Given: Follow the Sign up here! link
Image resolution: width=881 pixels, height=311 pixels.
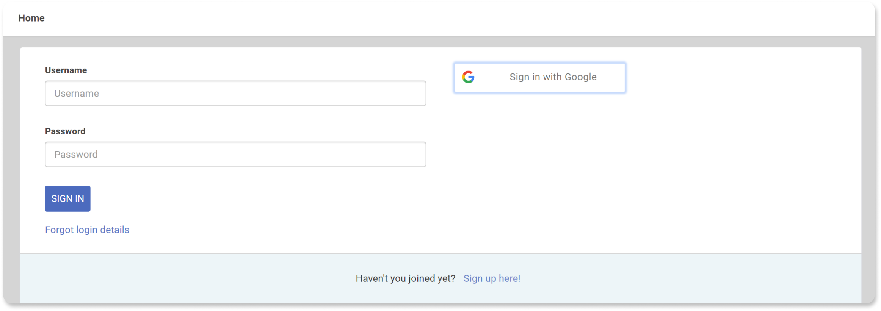Looking at the screenshot, I should (x=492, y=278).
